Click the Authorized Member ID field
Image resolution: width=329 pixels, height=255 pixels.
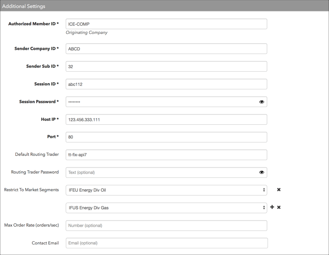click(166, 24)
